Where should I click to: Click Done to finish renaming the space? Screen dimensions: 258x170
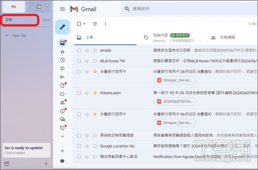point(47,20)
